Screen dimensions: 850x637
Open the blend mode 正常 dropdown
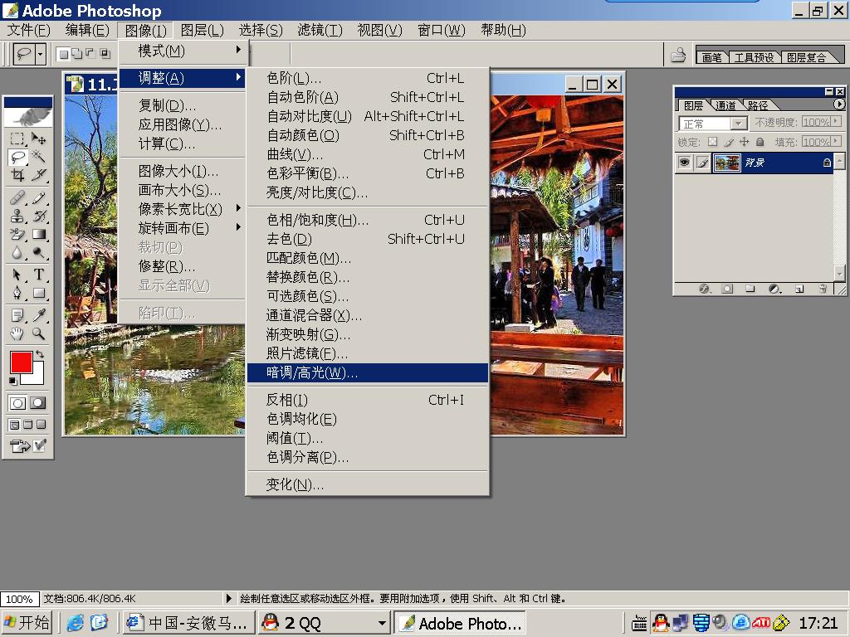[714, 123]
